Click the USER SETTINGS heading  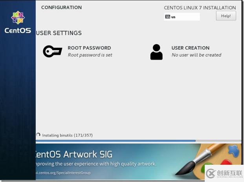59,33
